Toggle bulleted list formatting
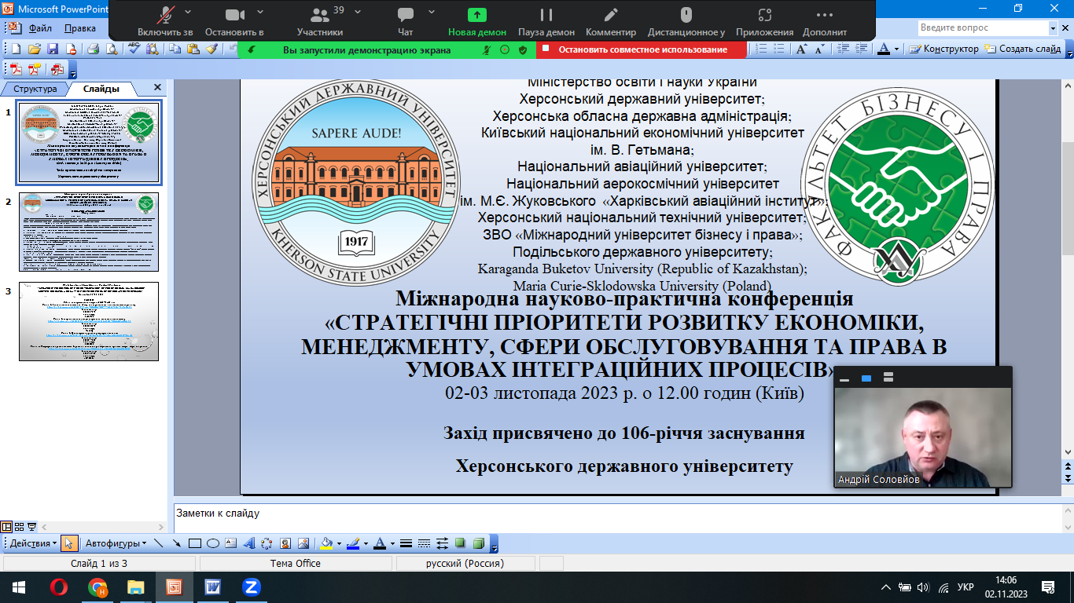Image resolution: width=1074 pixels, height=603 pixels. (780, 49)
